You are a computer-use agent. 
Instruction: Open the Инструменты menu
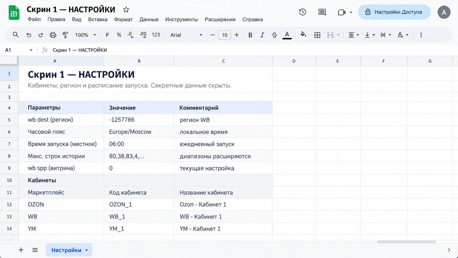[182, 19]
